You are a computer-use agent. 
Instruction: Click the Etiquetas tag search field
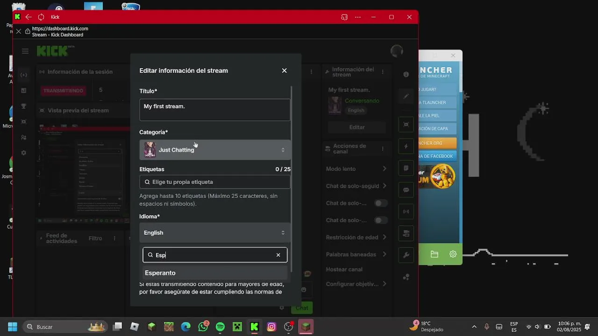(215, 182)
